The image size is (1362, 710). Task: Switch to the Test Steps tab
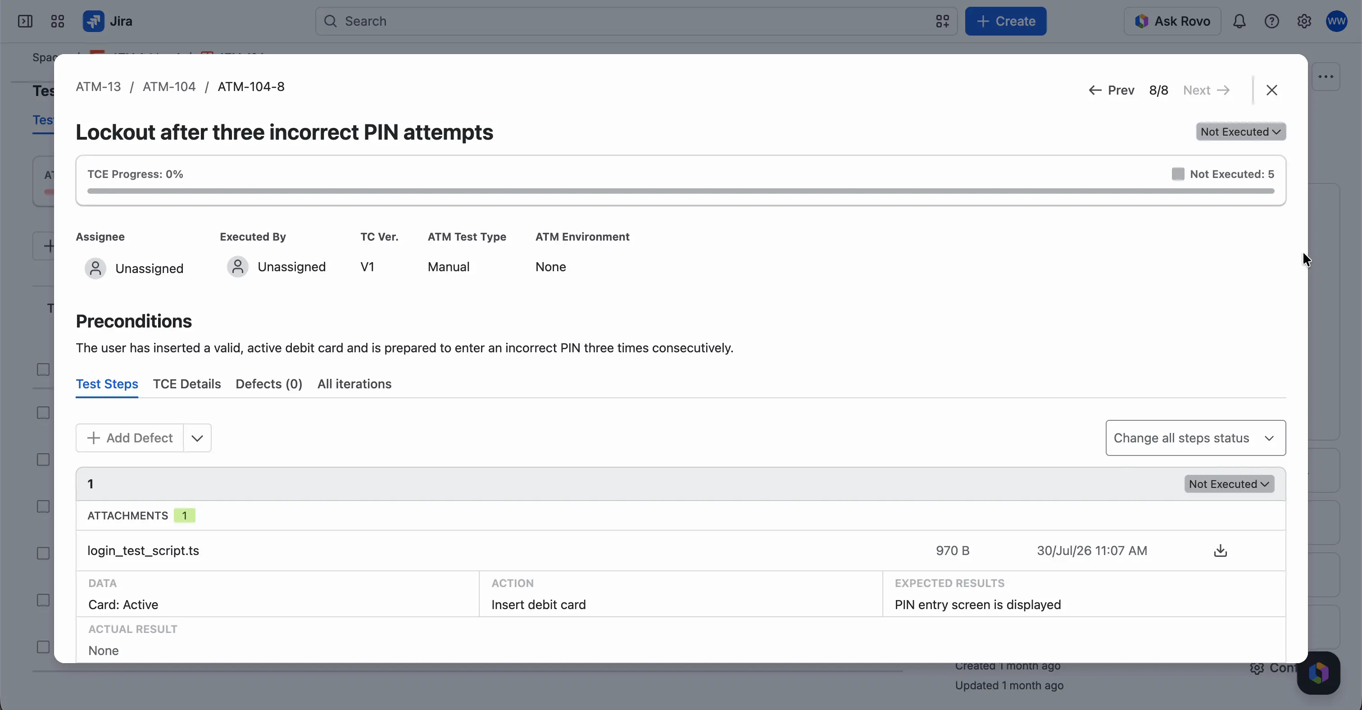(x=107, y=384)
